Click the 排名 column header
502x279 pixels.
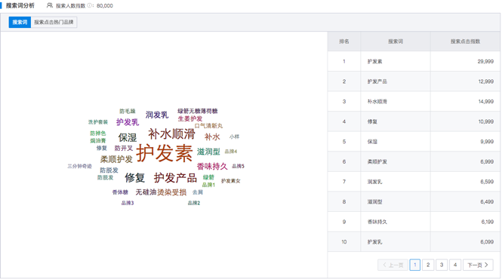tap(344, 41)
